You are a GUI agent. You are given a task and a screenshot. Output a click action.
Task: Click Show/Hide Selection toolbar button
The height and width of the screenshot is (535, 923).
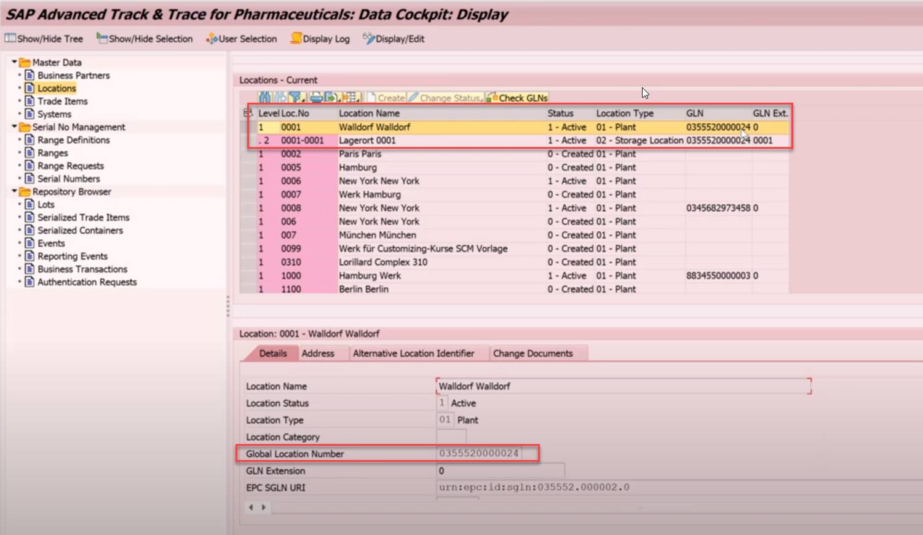145,39
